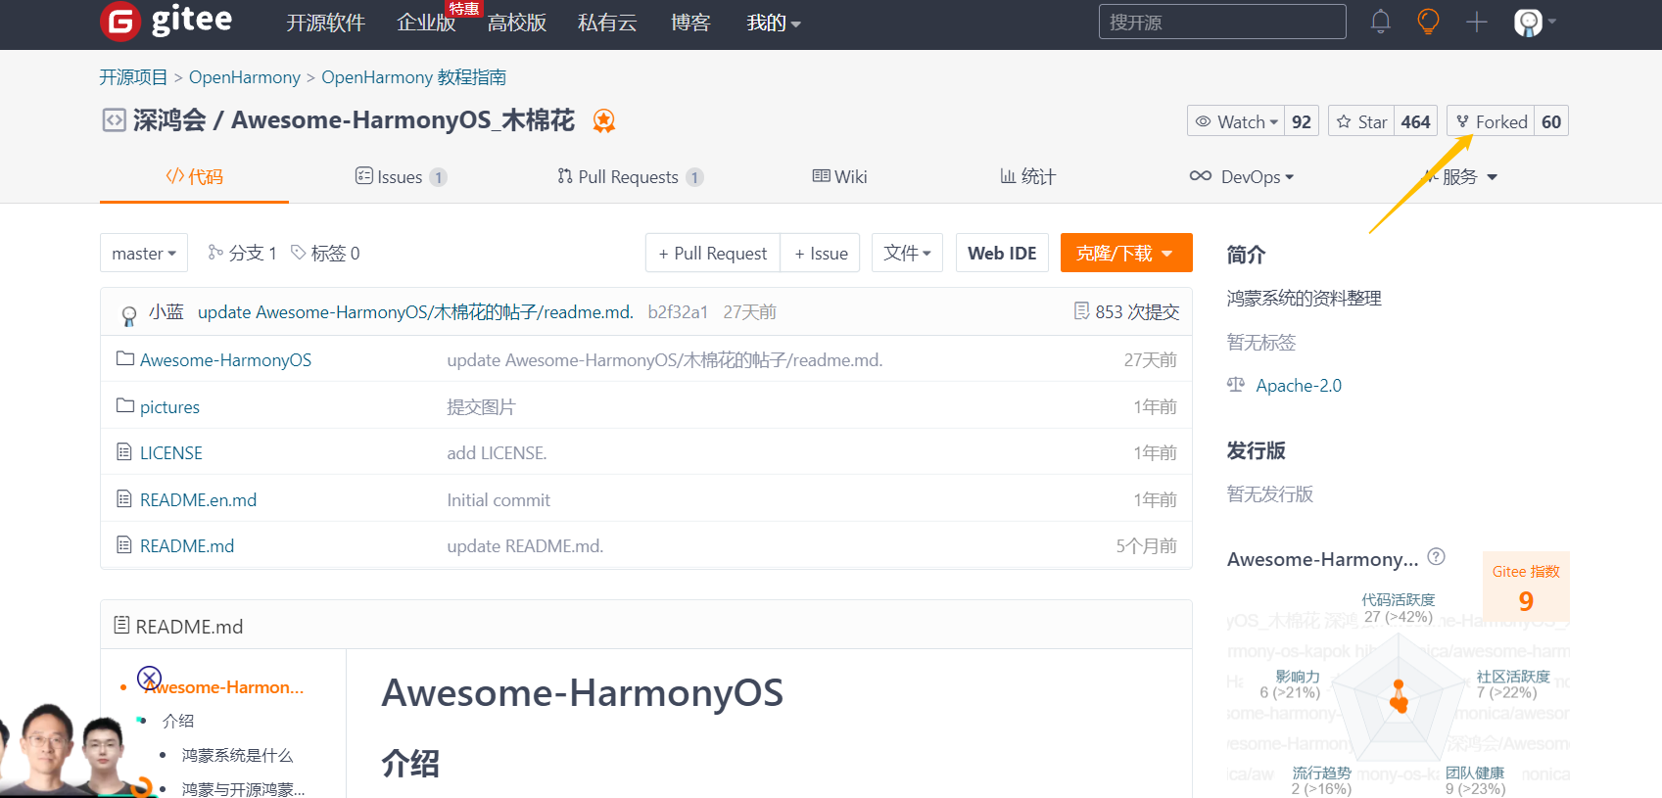Switch to the 统计 tab
1662x798 pixels.
pos(1027,177)
